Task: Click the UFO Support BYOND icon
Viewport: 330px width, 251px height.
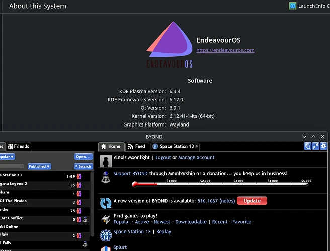Action: click(106, 177)
